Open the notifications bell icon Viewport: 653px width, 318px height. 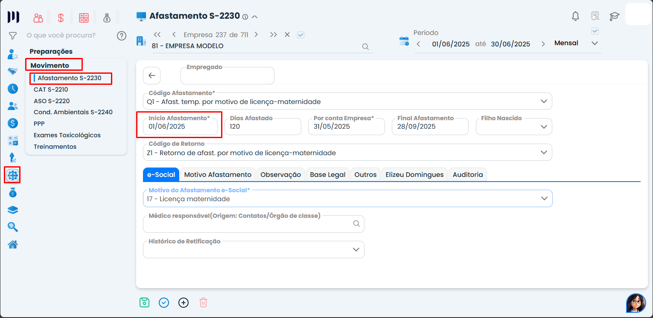(x=575, y=17)
